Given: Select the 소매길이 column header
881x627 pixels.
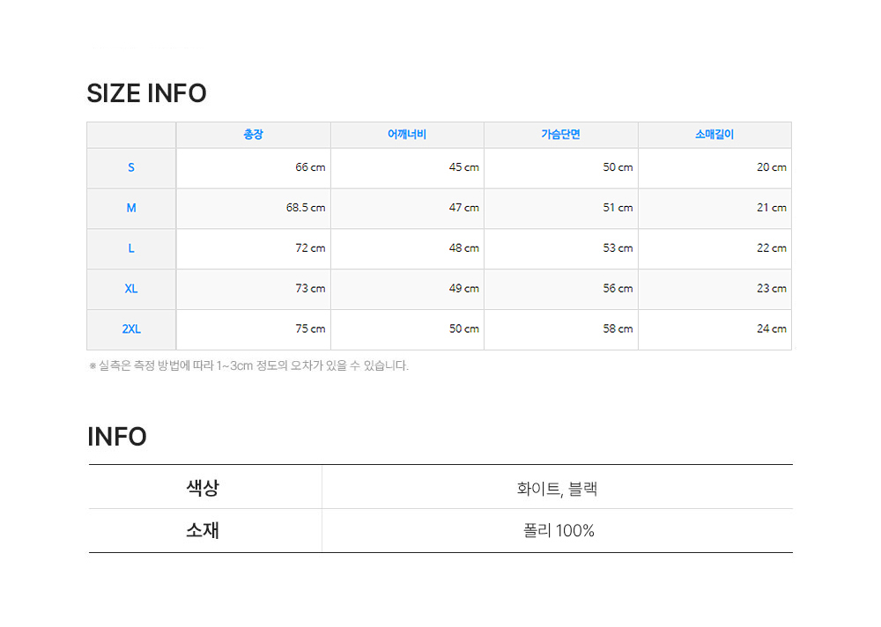Looking at the screenshot, I should pos(714,135).
